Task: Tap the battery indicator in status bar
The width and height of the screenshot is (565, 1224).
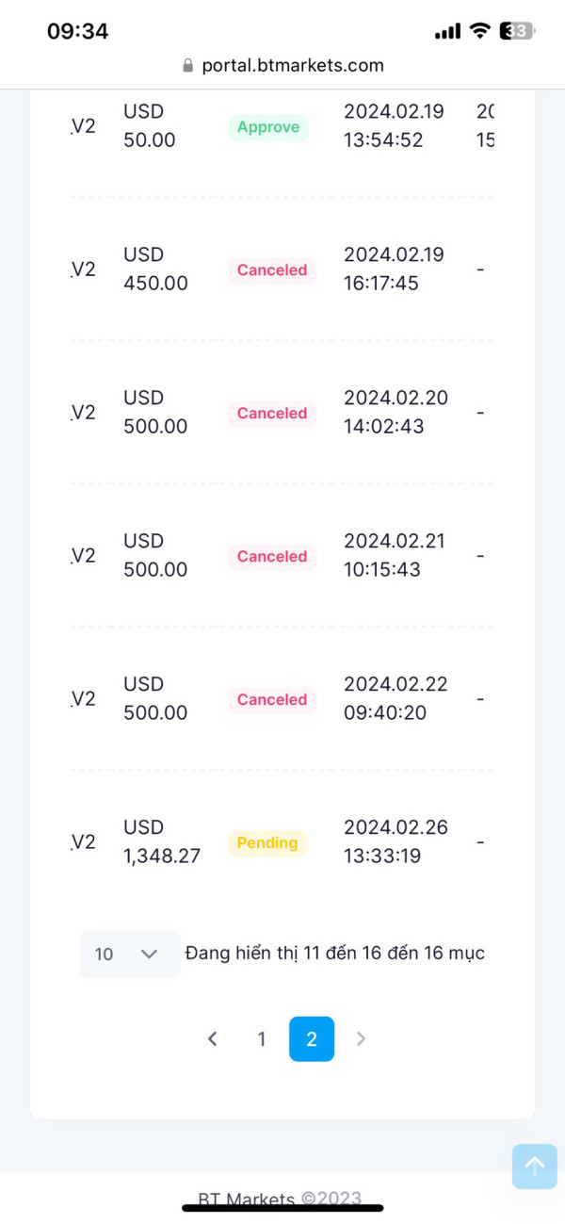Action: (x=516, y=31)
